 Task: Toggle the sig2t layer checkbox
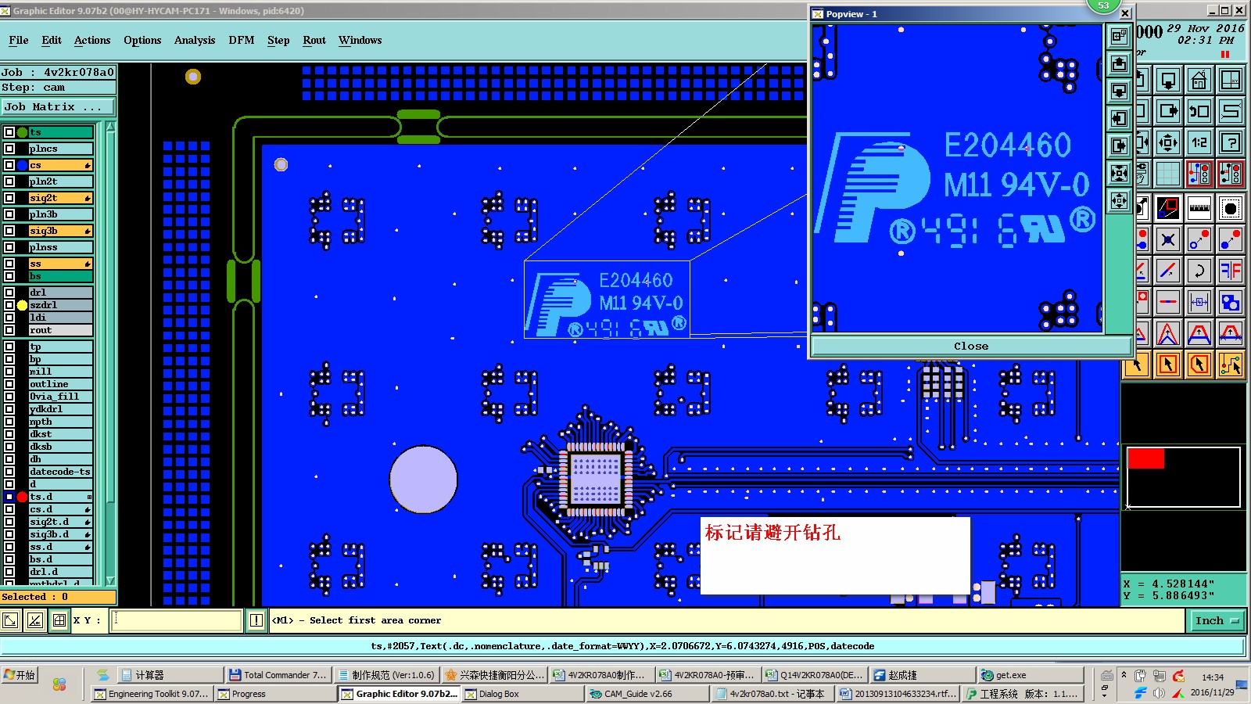(9, 198)
